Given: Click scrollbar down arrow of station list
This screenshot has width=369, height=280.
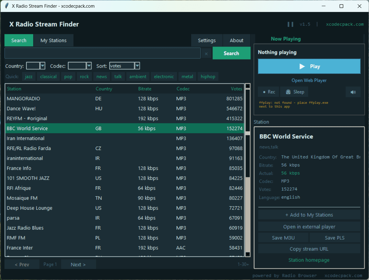Looking at the screenshot, I should [x=248, y=254].
